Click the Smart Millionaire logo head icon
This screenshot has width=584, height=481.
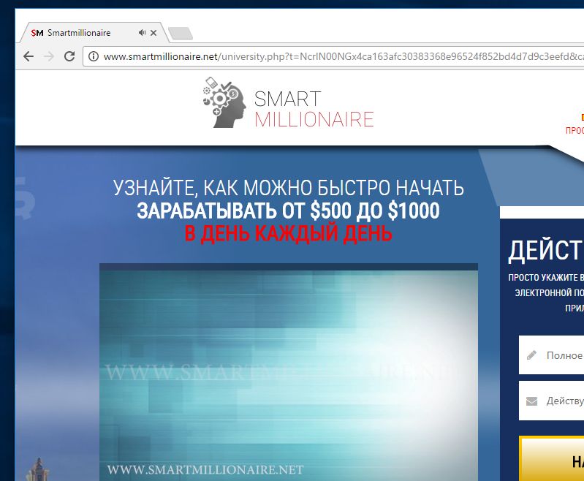(224, 102)
